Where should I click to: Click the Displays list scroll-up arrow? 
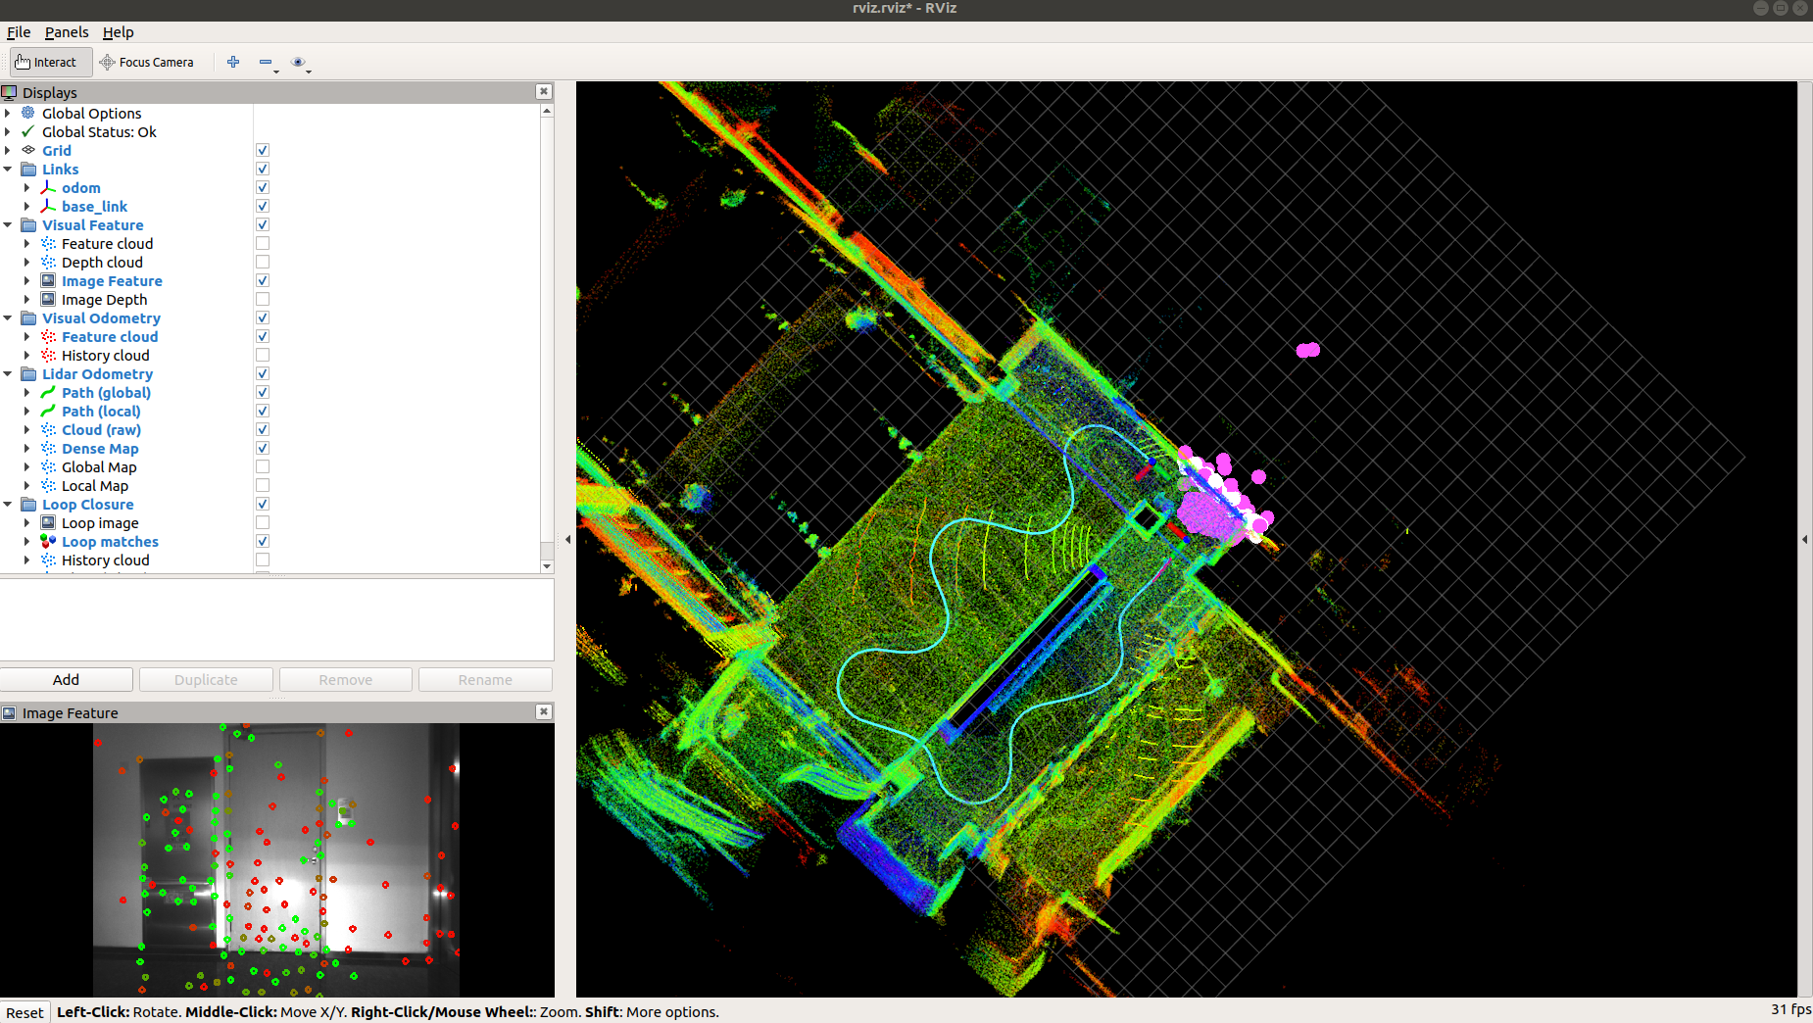click(x=547, y=111)
